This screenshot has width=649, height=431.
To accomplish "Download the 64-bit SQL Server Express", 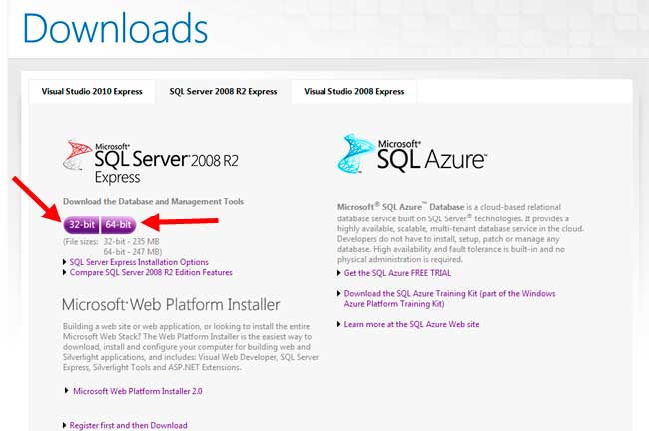I will click(x=119, y=225).
